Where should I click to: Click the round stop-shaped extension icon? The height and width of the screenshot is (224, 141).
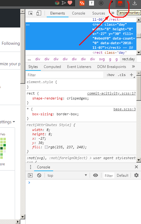point(101,3)
